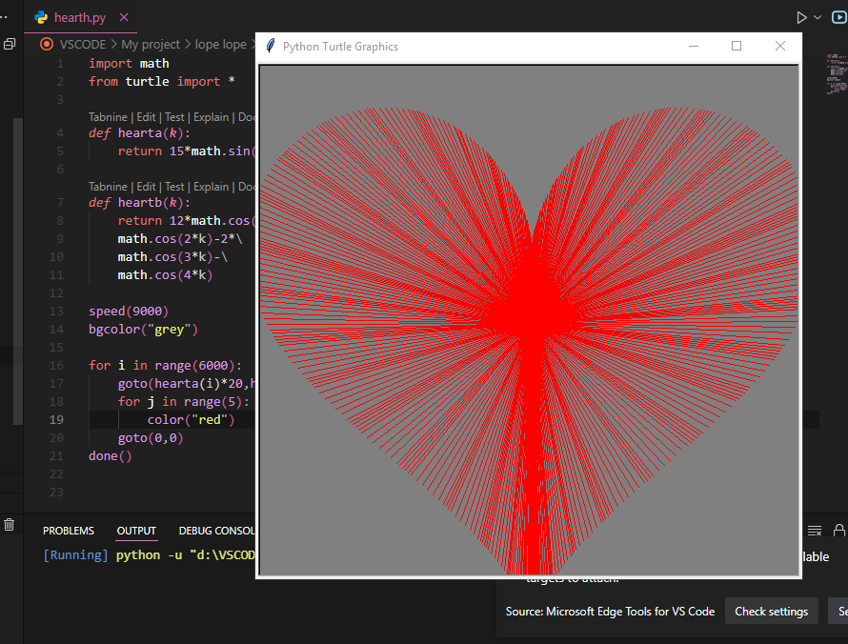Open the more actions ellipsis menu

(3, 17)
